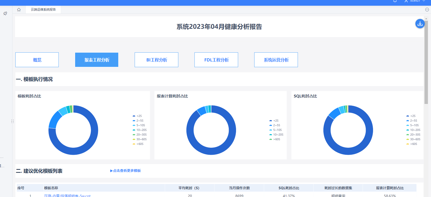Toggle <2S legend in 模板耗时占比 chart
This screenshot has width=431, height=197.
(x=137, y=116)
